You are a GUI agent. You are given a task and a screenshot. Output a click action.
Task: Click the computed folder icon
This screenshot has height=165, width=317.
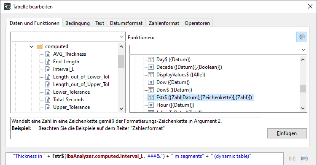pyautogui.click(x=40, y=46)
